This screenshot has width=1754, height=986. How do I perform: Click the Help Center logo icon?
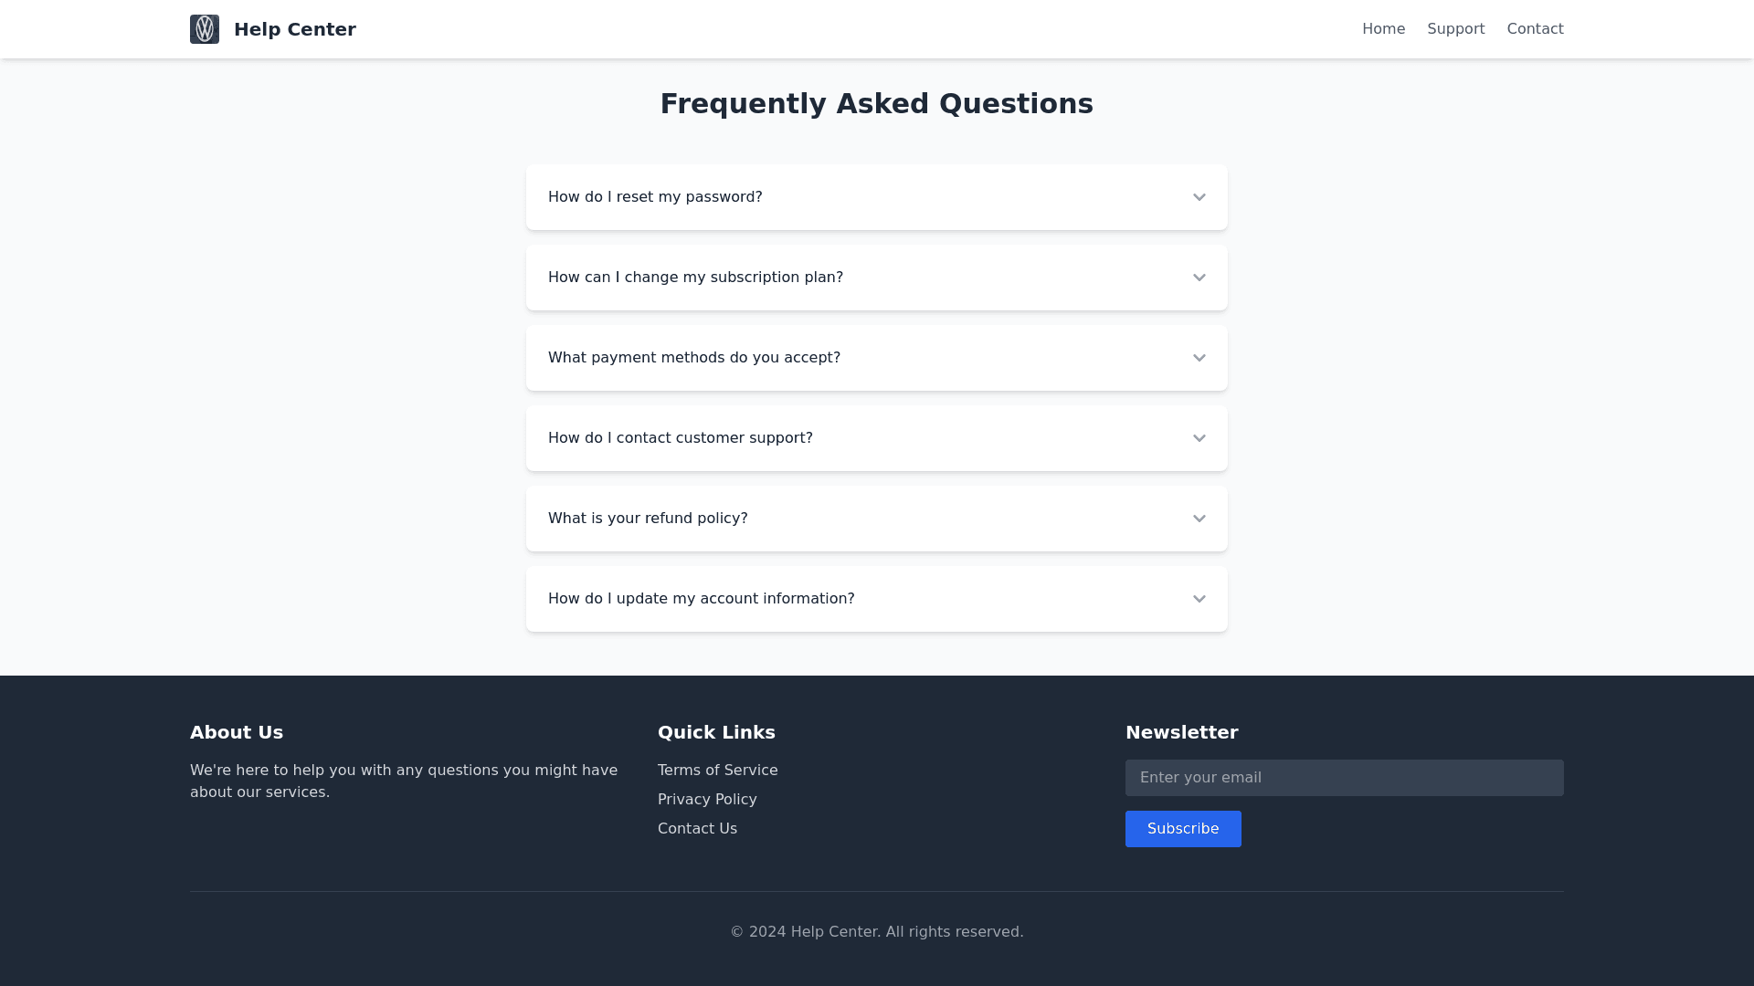(205, 29)
